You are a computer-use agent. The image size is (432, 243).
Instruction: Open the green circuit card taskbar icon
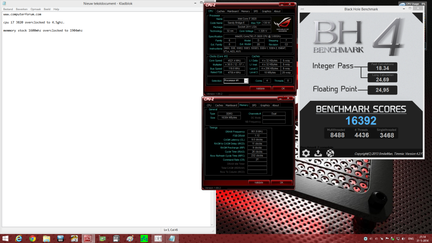coord(103,238)
